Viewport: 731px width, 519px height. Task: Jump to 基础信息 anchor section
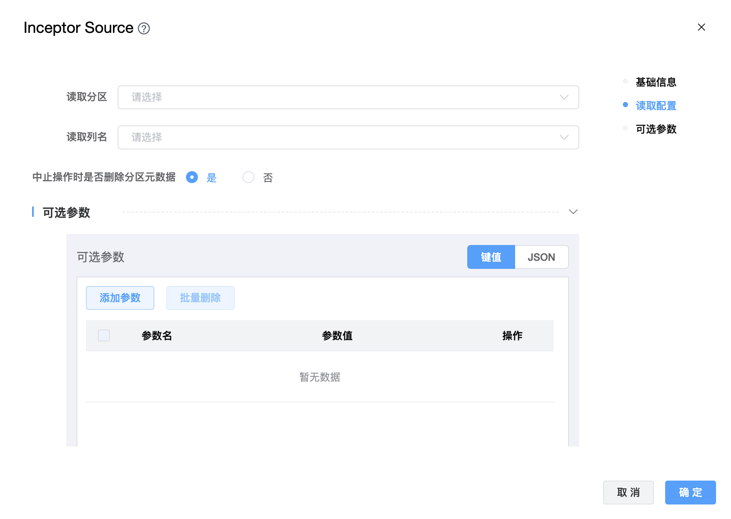[x=656, y=82]
